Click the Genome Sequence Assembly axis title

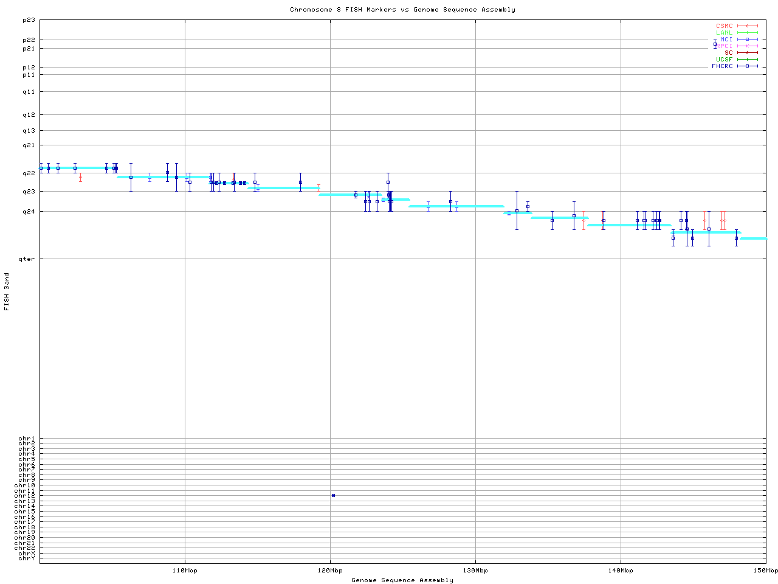[x=402, y=580]
